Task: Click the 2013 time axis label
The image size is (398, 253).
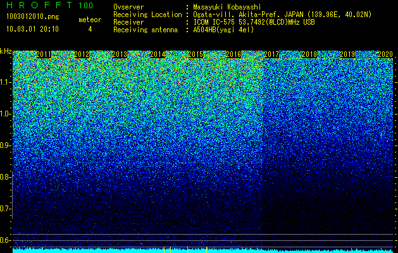Action: tap(120, 54)
